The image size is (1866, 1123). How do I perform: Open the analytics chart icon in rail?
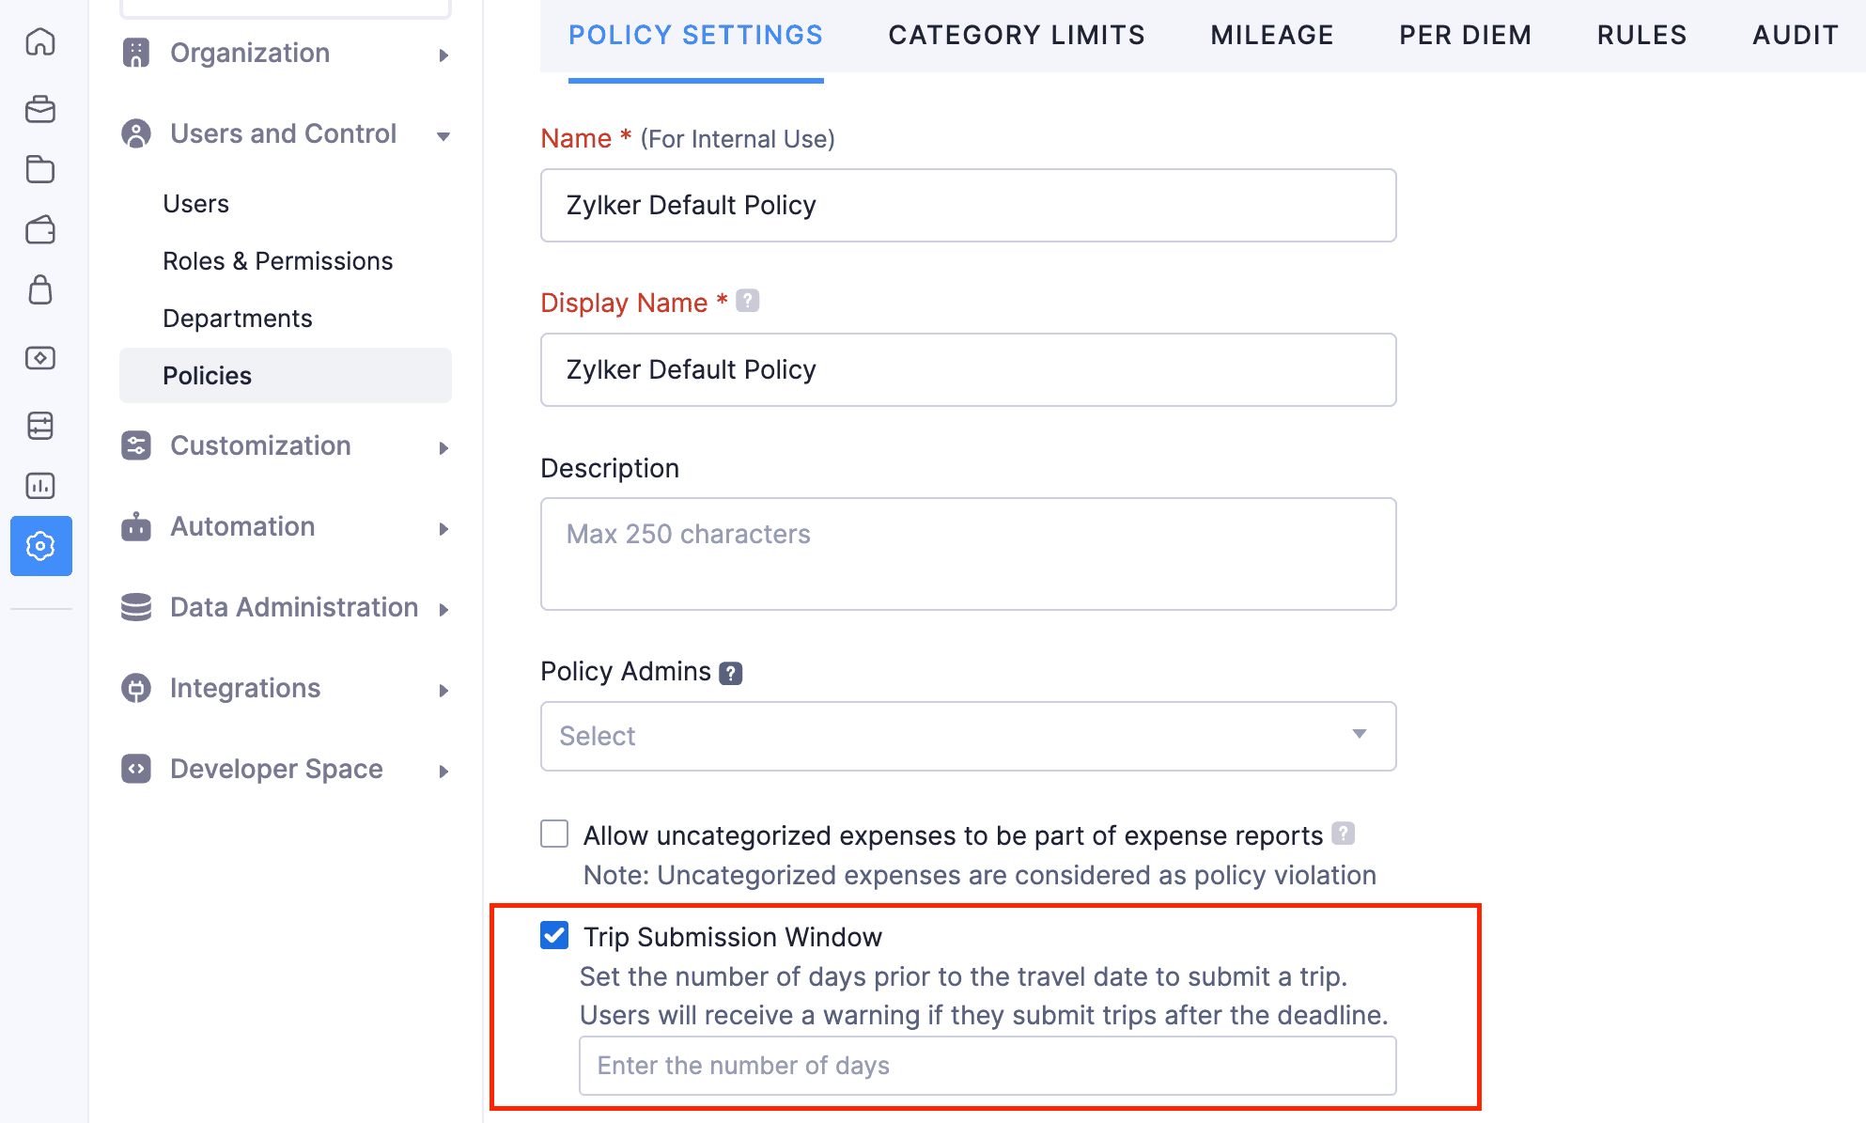40,486
